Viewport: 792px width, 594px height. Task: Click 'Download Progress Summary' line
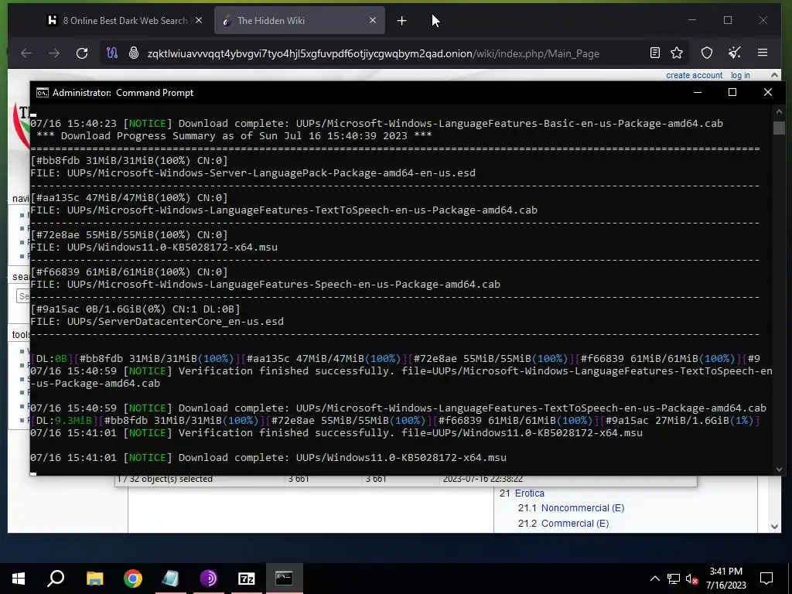(234, 136)
